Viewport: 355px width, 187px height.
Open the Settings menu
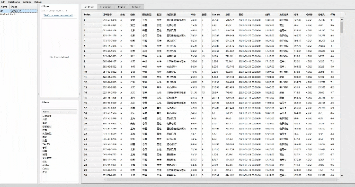pos(27,2)
